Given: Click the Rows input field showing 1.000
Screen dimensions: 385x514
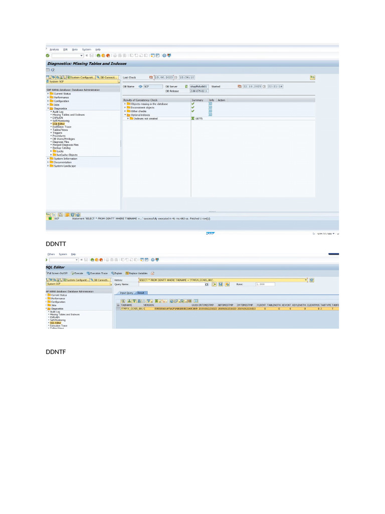Looking at the screenshot, I should 265,284.
